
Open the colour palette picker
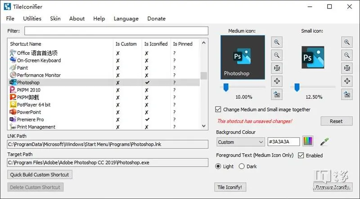point(308,141)
